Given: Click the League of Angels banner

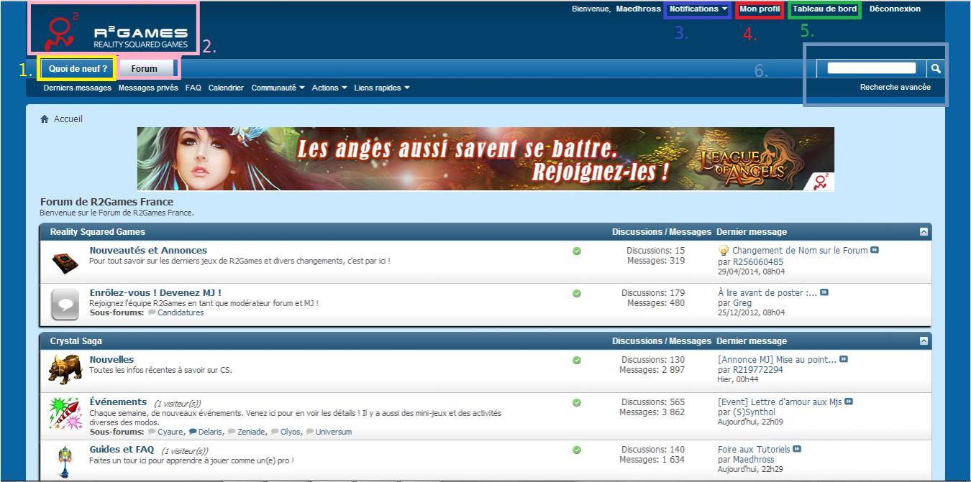Looking at the screenshot, I should [485, 159].
